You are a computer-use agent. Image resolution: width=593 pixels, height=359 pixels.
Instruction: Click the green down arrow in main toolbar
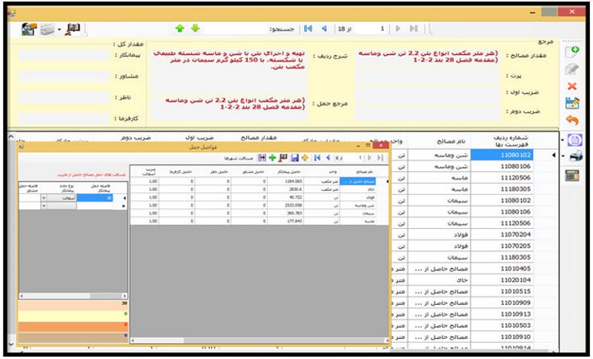click(195, 28)
